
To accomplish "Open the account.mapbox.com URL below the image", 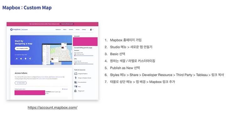I will coord(53,108).
